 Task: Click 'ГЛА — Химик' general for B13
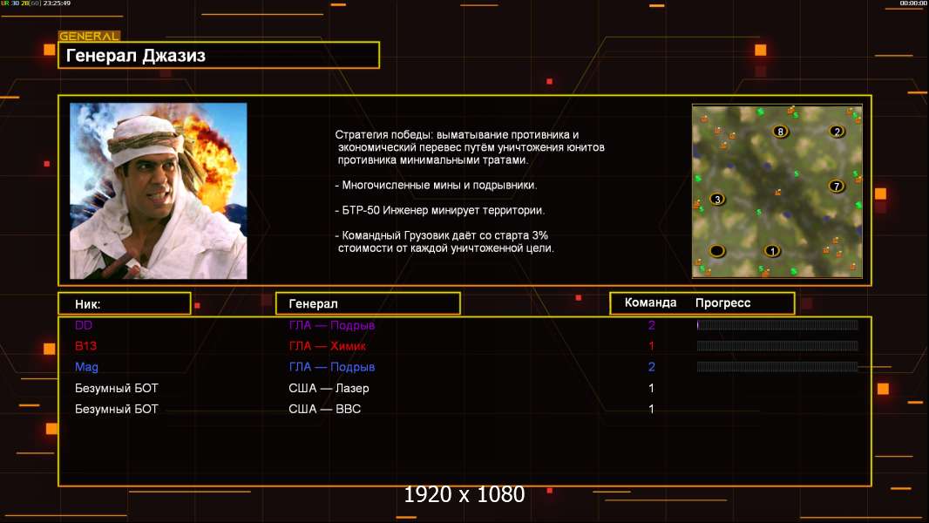click(x=327, y=345)
